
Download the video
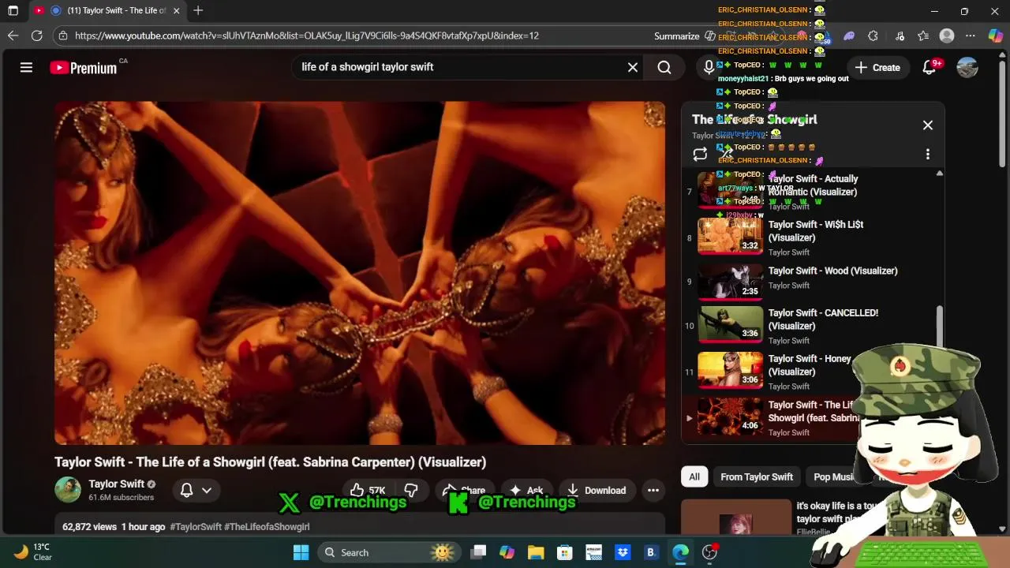pyautogui.click(x=597, y=490)
